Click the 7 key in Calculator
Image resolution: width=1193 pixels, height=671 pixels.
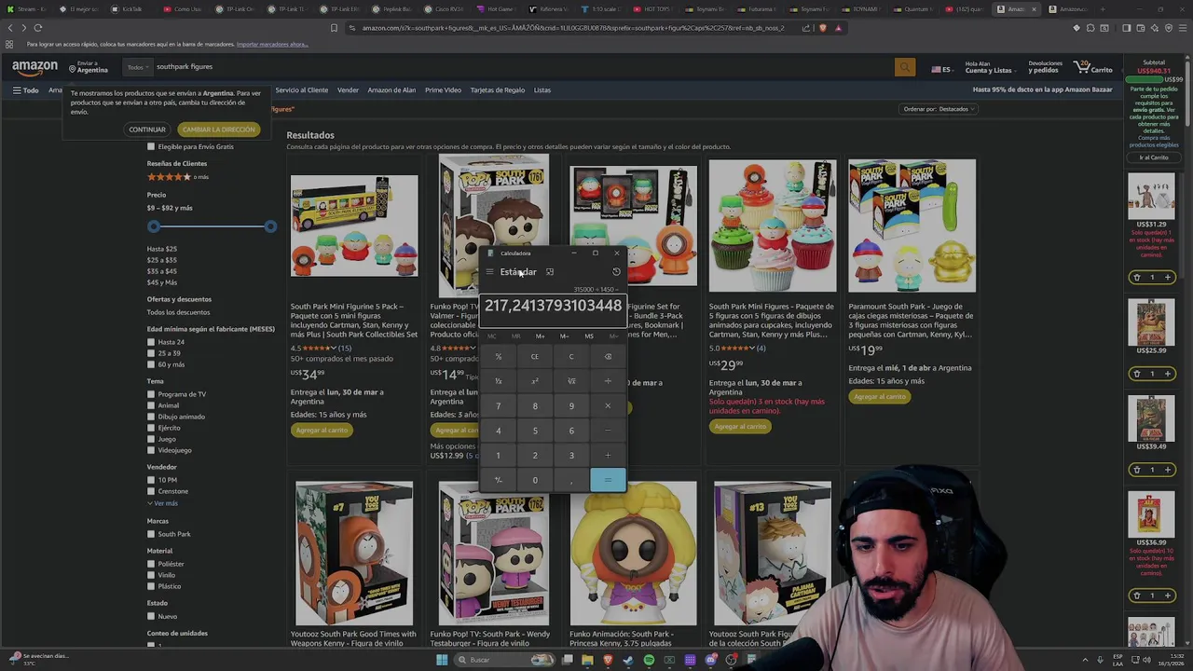[x=498, y=405]
